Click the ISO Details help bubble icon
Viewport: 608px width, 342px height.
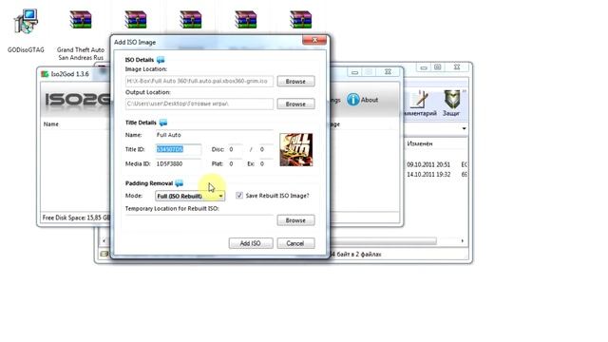(161, 60)
